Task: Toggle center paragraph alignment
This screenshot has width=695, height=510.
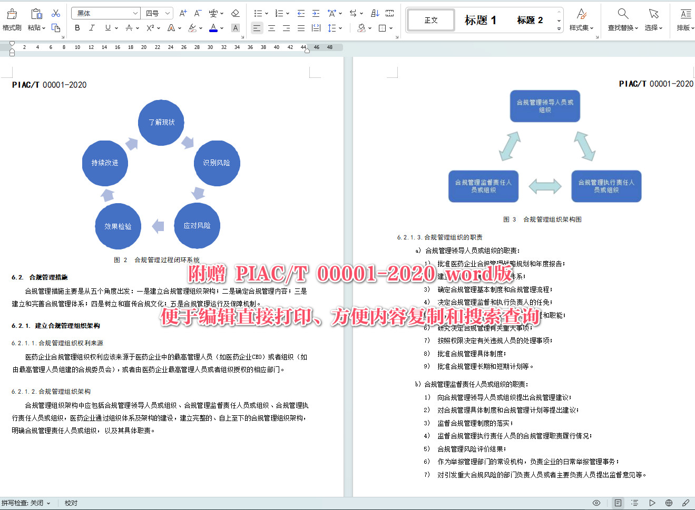Action: pos(271,28)
